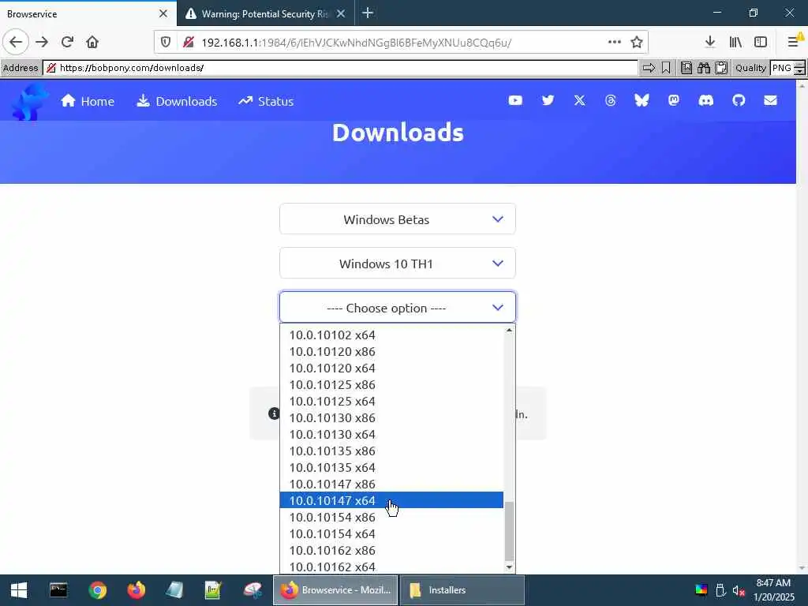Viewport: 808px width, 606px height.
Task: Open Installers folder taskbar button
Action: click(462, 590)
